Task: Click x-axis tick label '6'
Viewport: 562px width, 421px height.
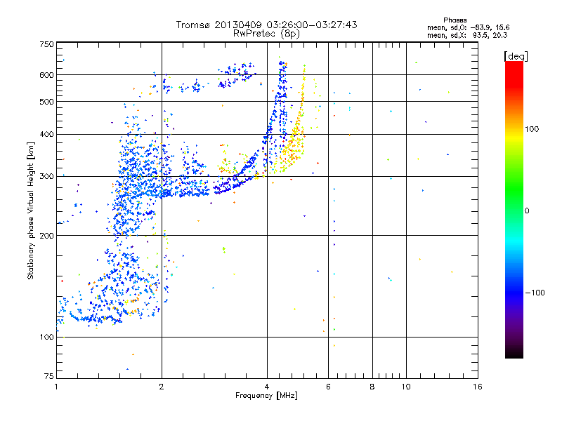Action: click(x=328, y=387)
